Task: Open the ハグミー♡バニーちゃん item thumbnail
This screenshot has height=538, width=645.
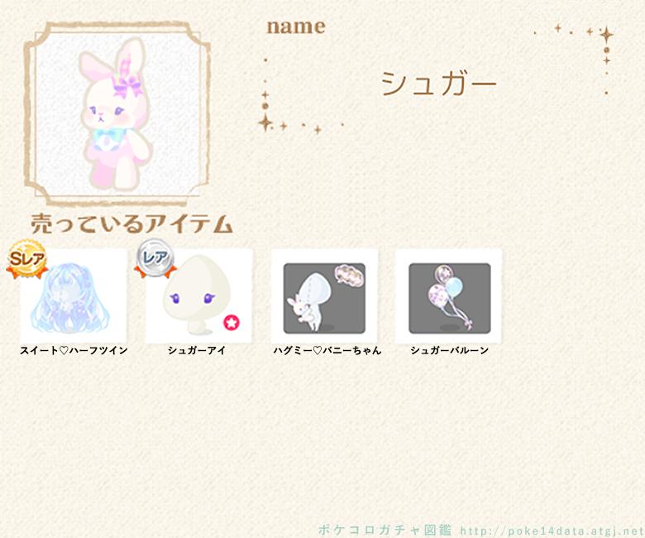Action: 324,298
